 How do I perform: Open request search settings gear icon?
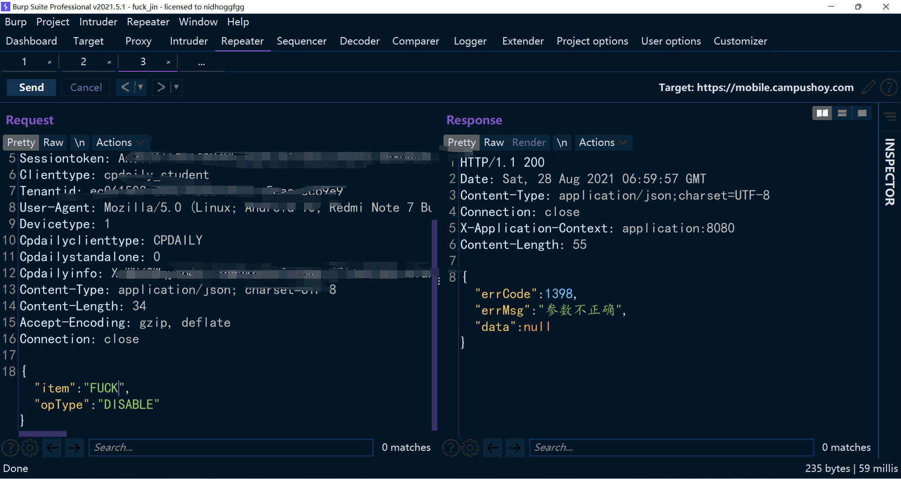tap(30, 448)
